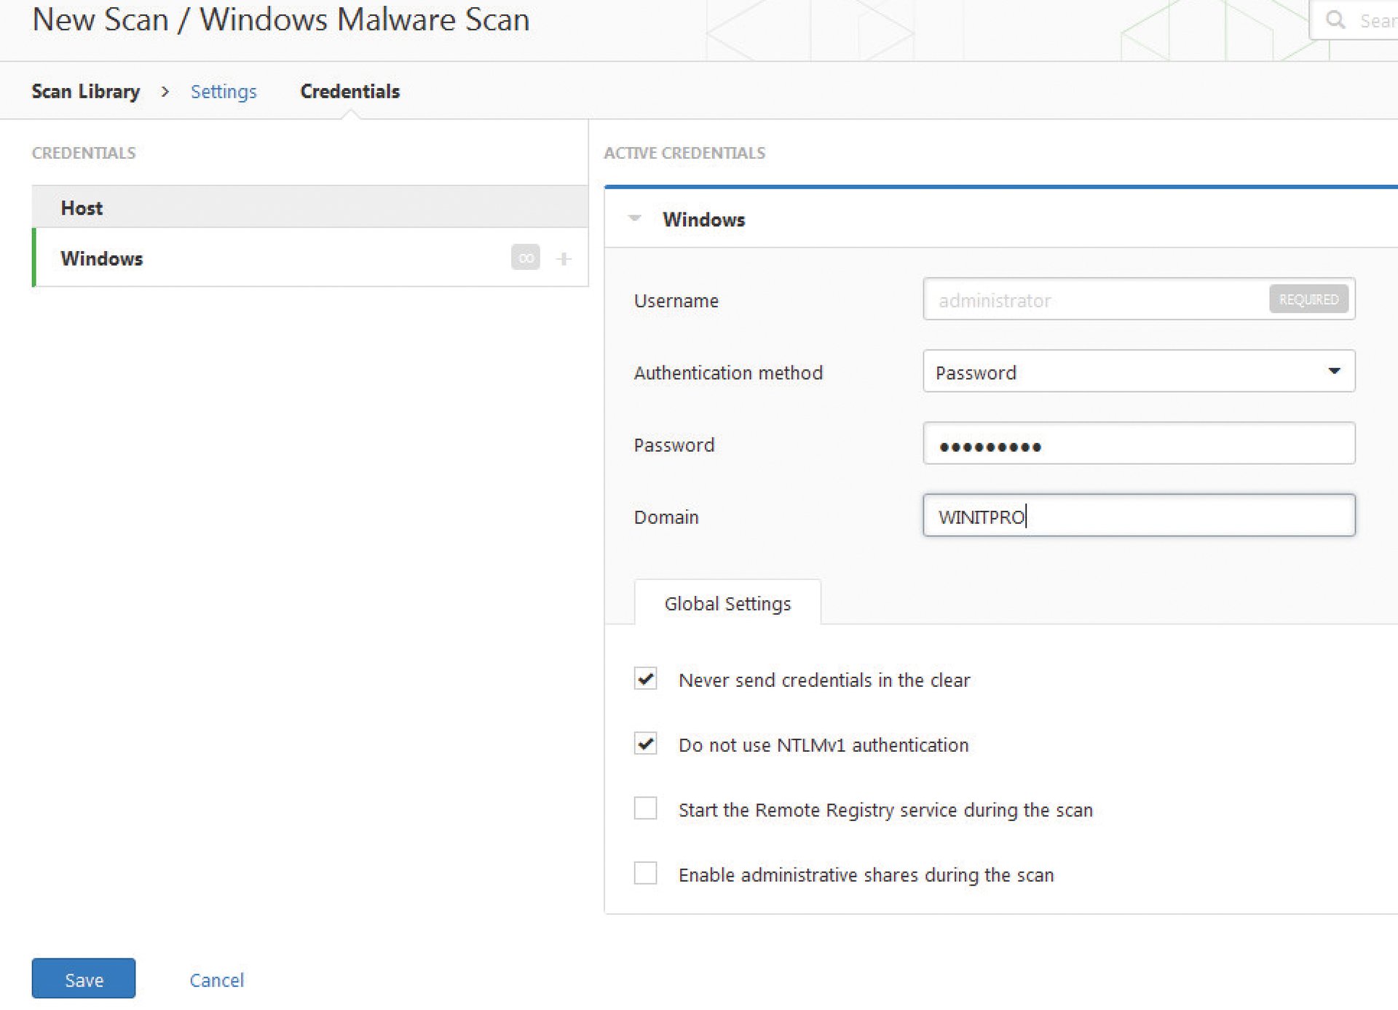The height and width of the screenshot is (1010, 1398).
Task: Select Windows in the credentials sidebar
Action: (x=102, y=258)
